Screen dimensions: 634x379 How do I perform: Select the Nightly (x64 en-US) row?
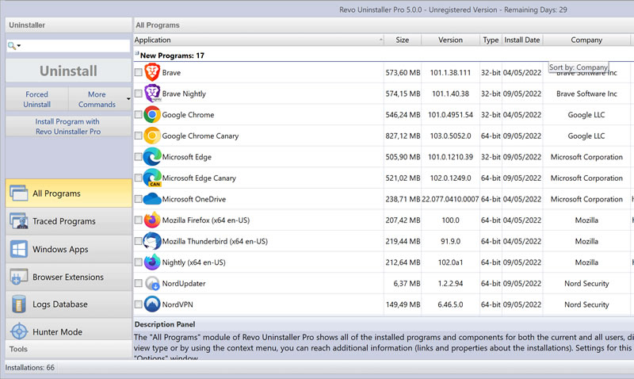pyautogui.click(x=384, y=262)
